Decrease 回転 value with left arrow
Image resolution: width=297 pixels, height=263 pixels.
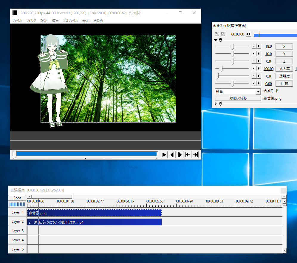pos(254,83)
